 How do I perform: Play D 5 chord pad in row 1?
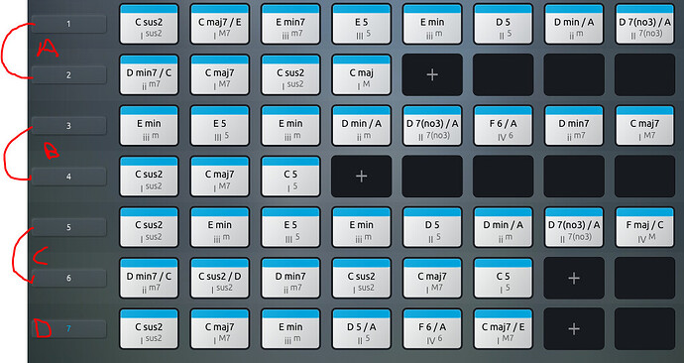[x=503, y=24]
